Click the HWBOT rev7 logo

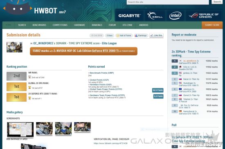click(34, 9)
